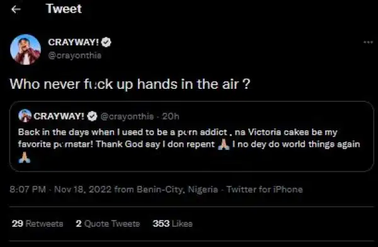View the 2 Quote Tweets list

click(x=108, y=224)
